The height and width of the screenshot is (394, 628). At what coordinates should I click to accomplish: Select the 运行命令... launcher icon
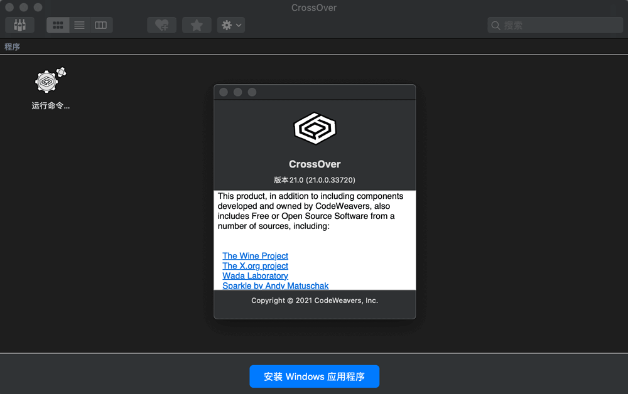(50, 88)
